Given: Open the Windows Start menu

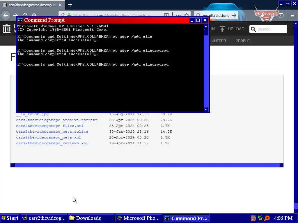Looking at the screenshot, I should [10, 218].
